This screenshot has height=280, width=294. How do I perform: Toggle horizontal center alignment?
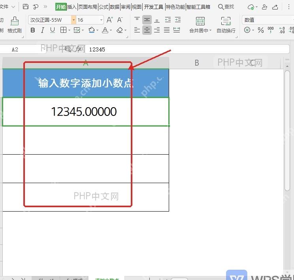point(147,30)
